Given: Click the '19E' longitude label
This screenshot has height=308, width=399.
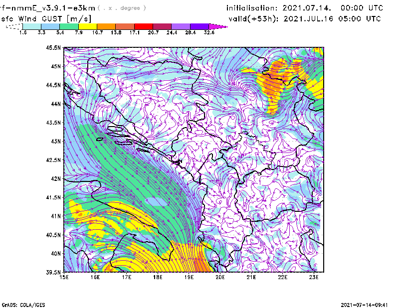Looking at the screenshot, I should click(189, 277).
